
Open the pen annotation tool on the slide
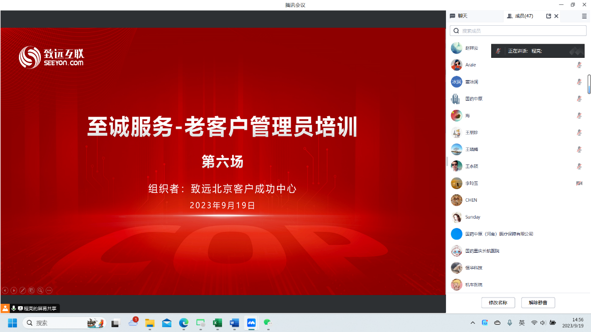tap(22, 290)
